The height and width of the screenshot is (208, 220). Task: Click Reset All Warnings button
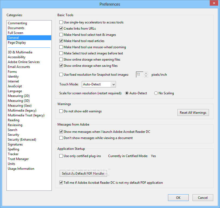tap(193, 112)
